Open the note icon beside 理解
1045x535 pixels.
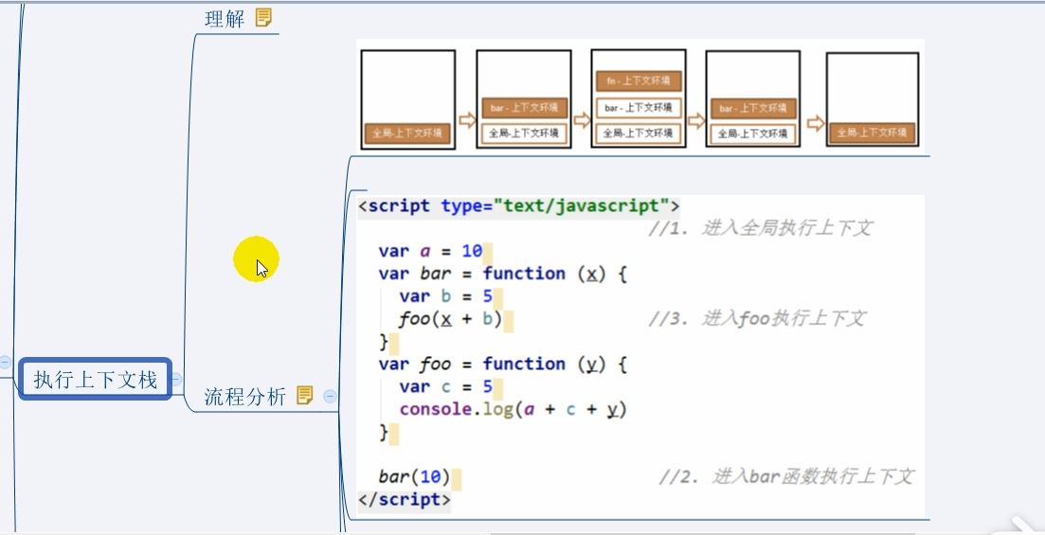tap(264, 17)
